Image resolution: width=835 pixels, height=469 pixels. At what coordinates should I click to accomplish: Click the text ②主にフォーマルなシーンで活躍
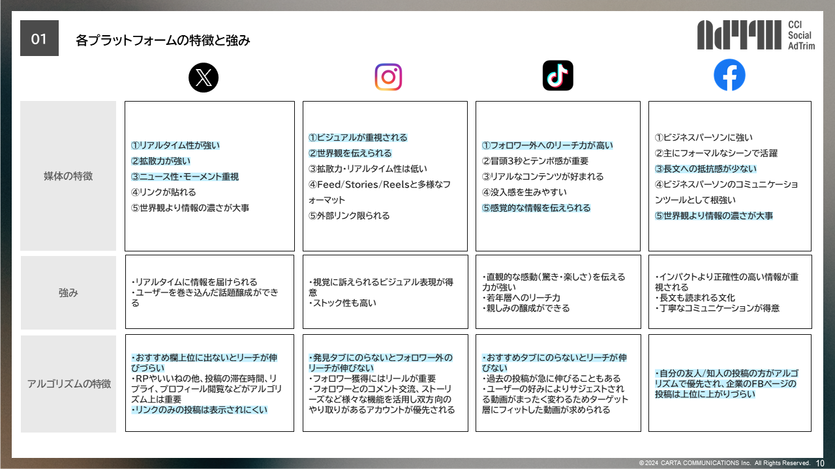point(716,153)
